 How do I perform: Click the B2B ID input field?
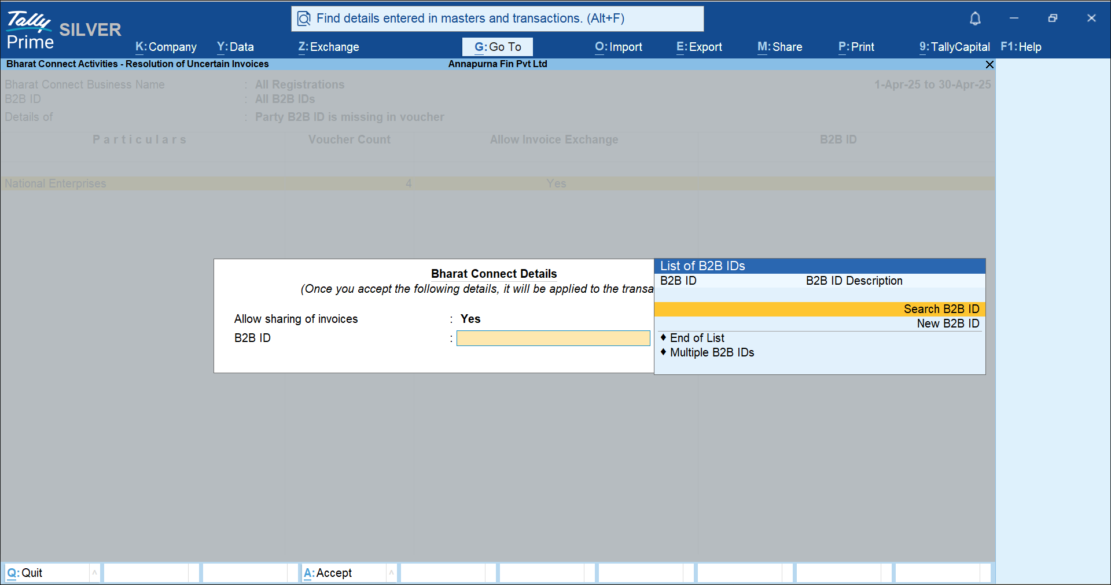553,339
